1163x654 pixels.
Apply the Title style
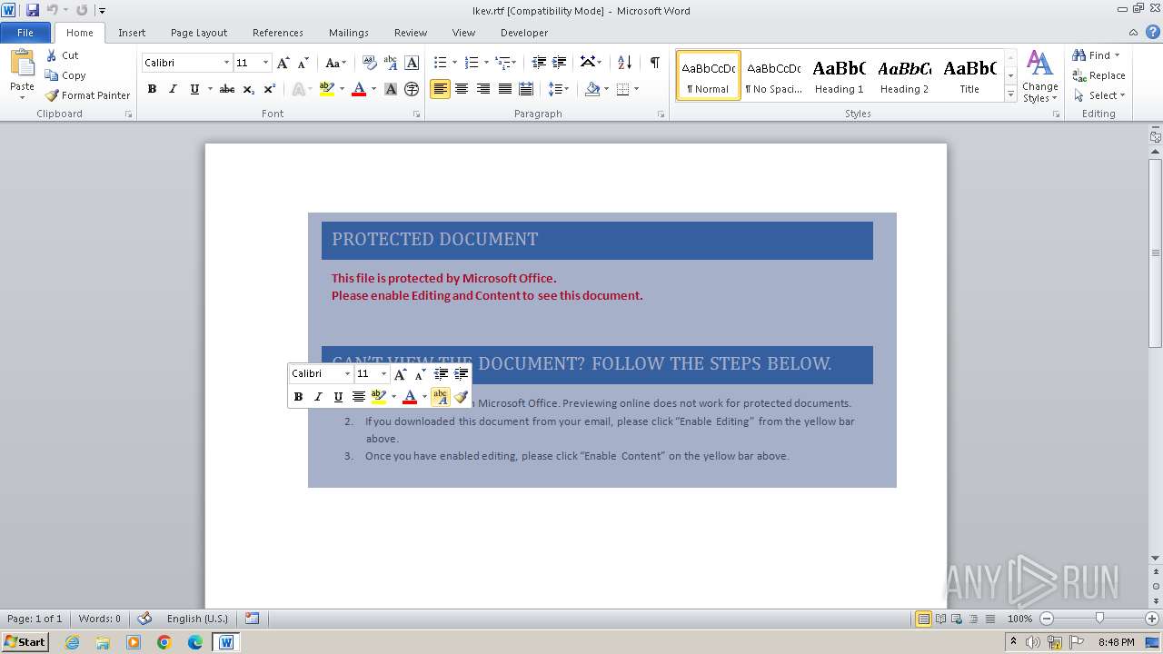click(969, 75)
